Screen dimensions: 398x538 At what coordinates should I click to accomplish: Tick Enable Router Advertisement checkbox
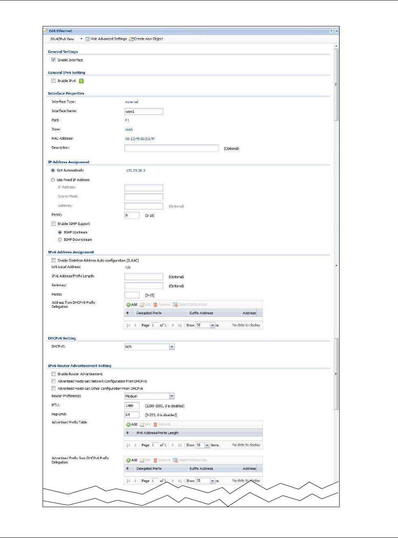pos(54,374)
